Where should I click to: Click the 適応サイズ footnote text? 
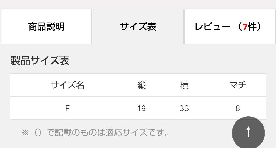pyautogui.click(x=95, y=133)
